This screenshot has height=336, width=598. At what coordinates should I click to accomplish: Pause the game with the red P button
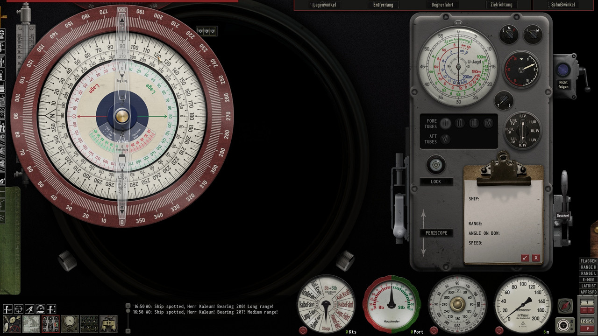pos(588,329)
